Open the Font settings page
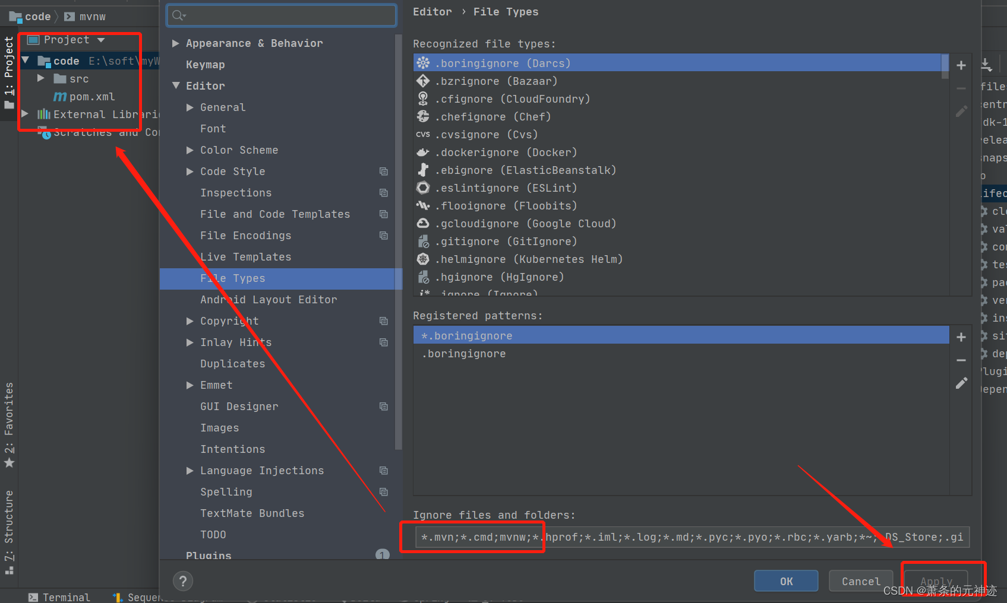Image resolution: width=1007 pixels, height=603 pixels. pyautogui.click(x=213, y=129)
